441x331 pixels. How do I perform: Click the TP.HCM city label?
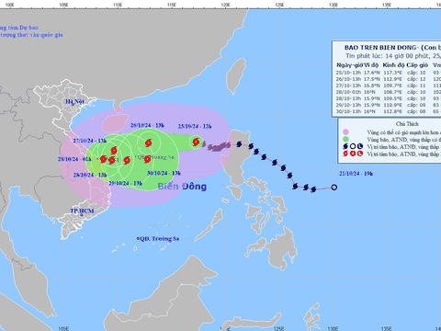click(82, 211)
